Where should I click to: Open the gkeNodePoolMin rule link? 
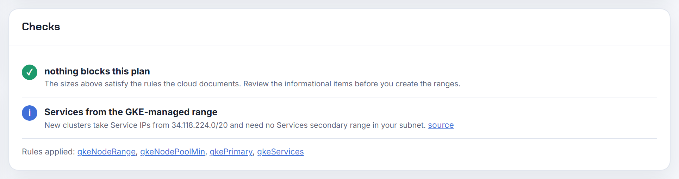pyautogui.click(x=173, y=152)
